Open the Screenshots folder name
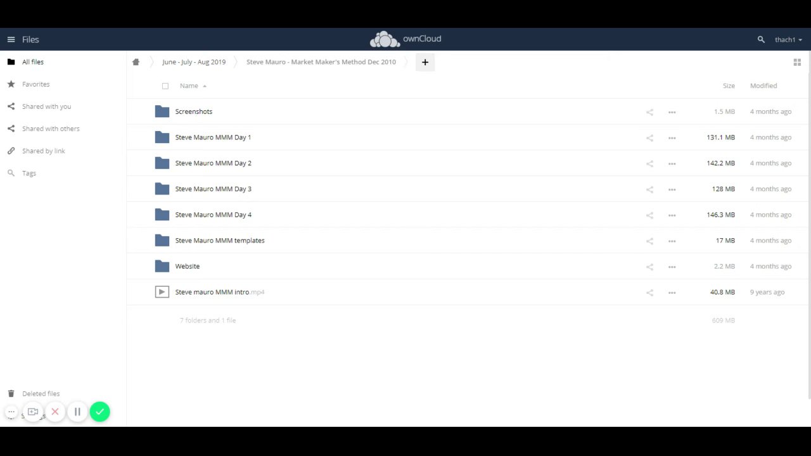Image resolution: width=811 pixels, height=456 pixels. point(194,111)
